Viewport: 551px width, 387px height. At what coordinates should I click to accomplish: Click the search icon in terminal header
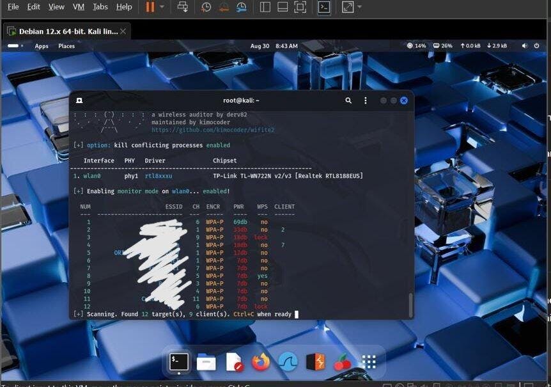348,100
